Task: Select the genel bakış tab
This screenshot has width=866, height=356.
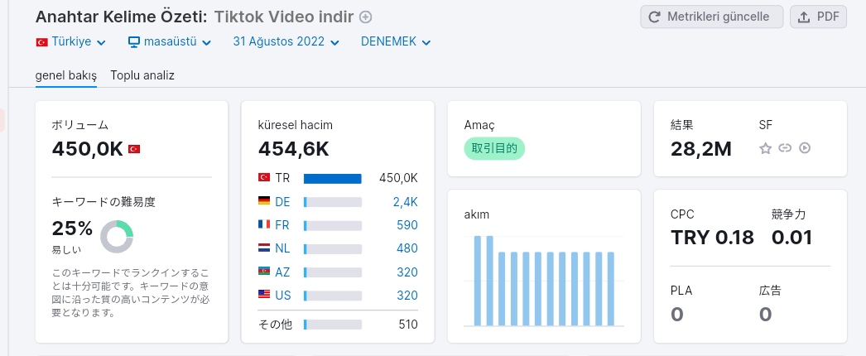Action: pos(66,75)
